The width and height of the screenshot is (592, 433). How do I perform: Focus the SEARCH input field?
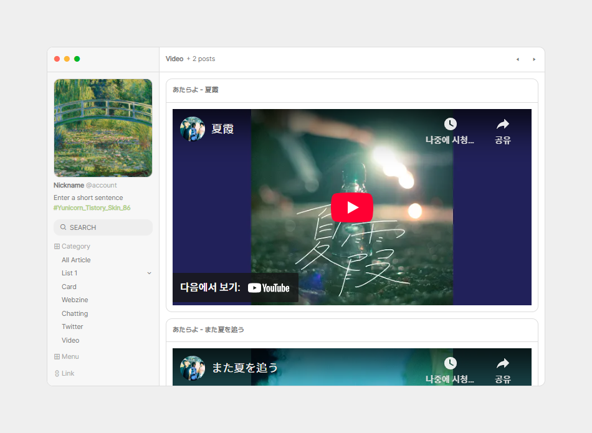click(103, 227)
